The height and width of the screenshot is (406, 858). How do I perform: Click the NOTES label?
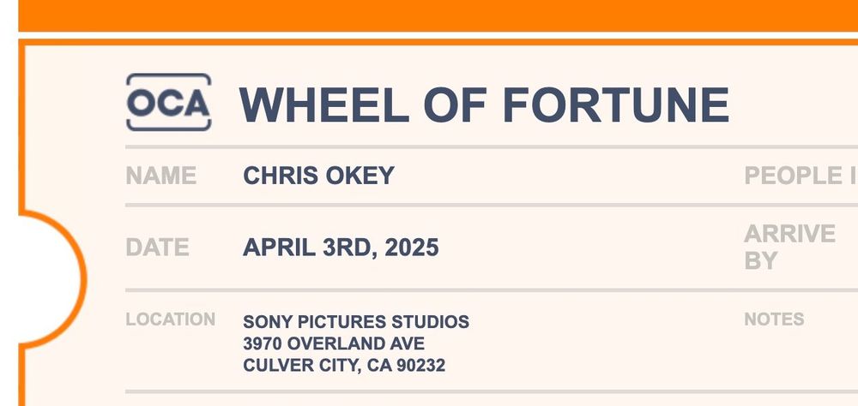(x=774, y=319)
